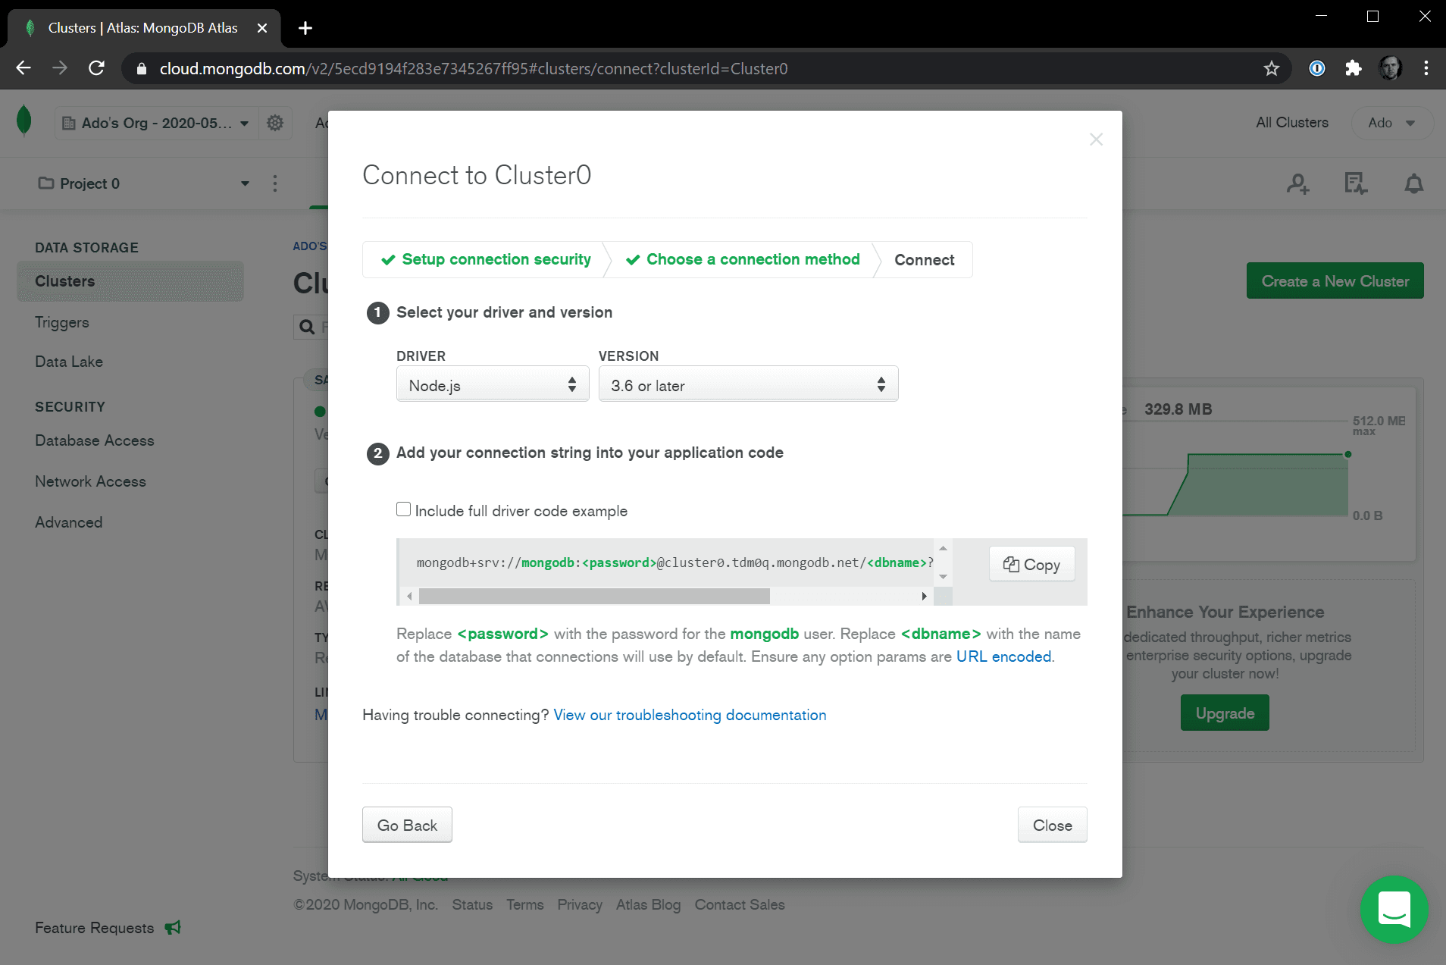Open the Node.js driver dropdown
The height and width of the screenshot is (965, 1446).
click(x=493, y=385)
